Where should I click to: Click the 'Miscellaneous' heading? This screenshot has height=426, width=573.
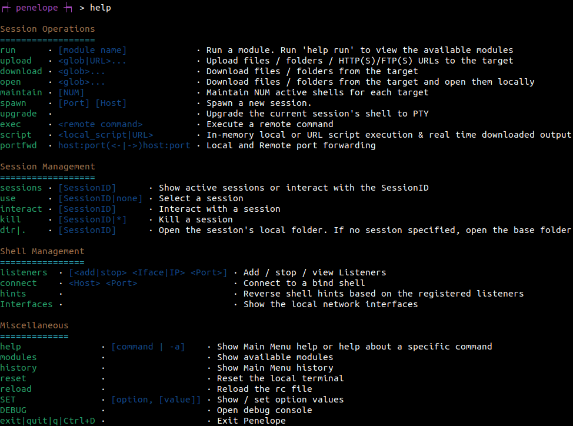(34, 325)
